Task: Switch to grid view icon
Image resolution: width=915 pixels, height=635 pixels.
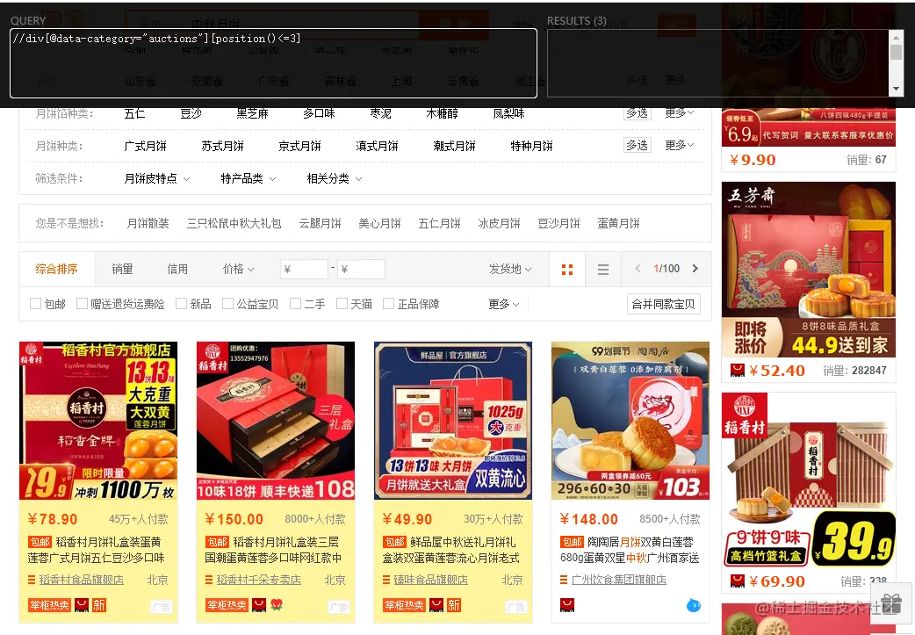Action: [x=566, y=269]
